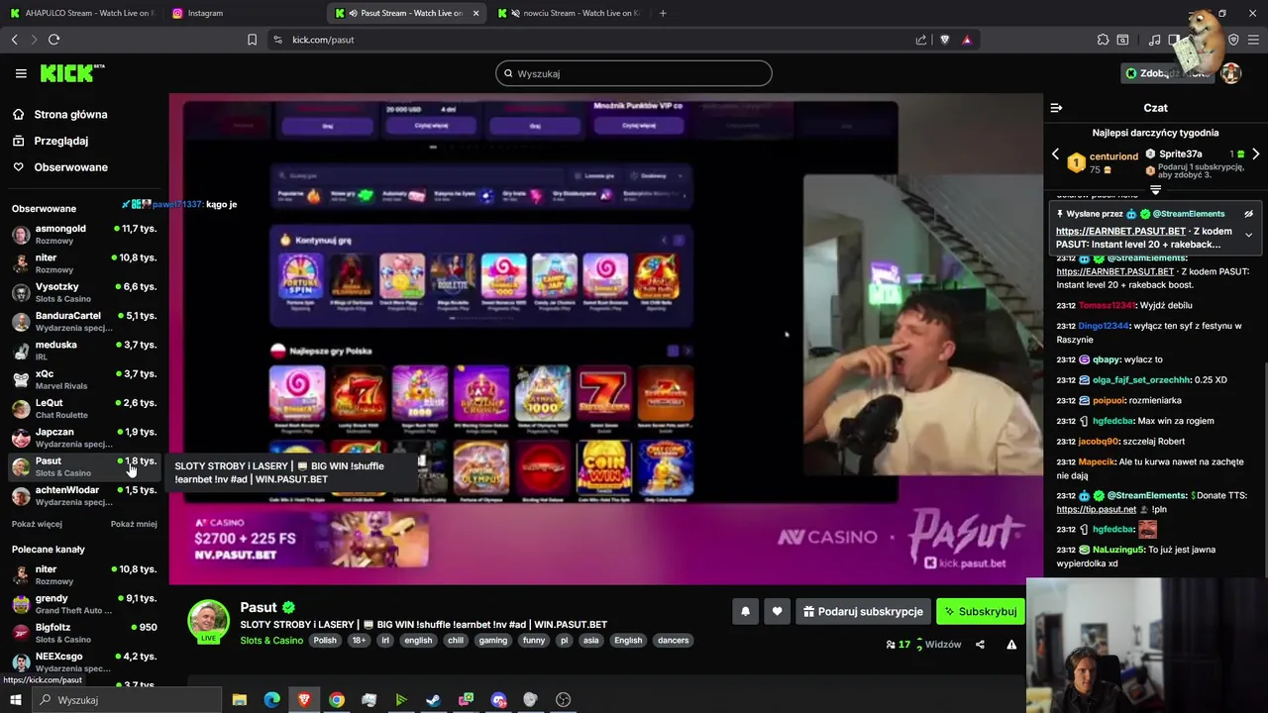The image size is (1268, 713).
Task: Click Pasut's LIVE avatar under the stream
Action: (208, 621)
